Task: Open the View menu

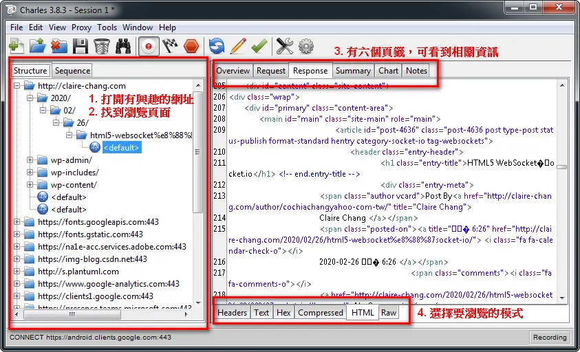Action: pyautogui.click(x=57, y=27)
